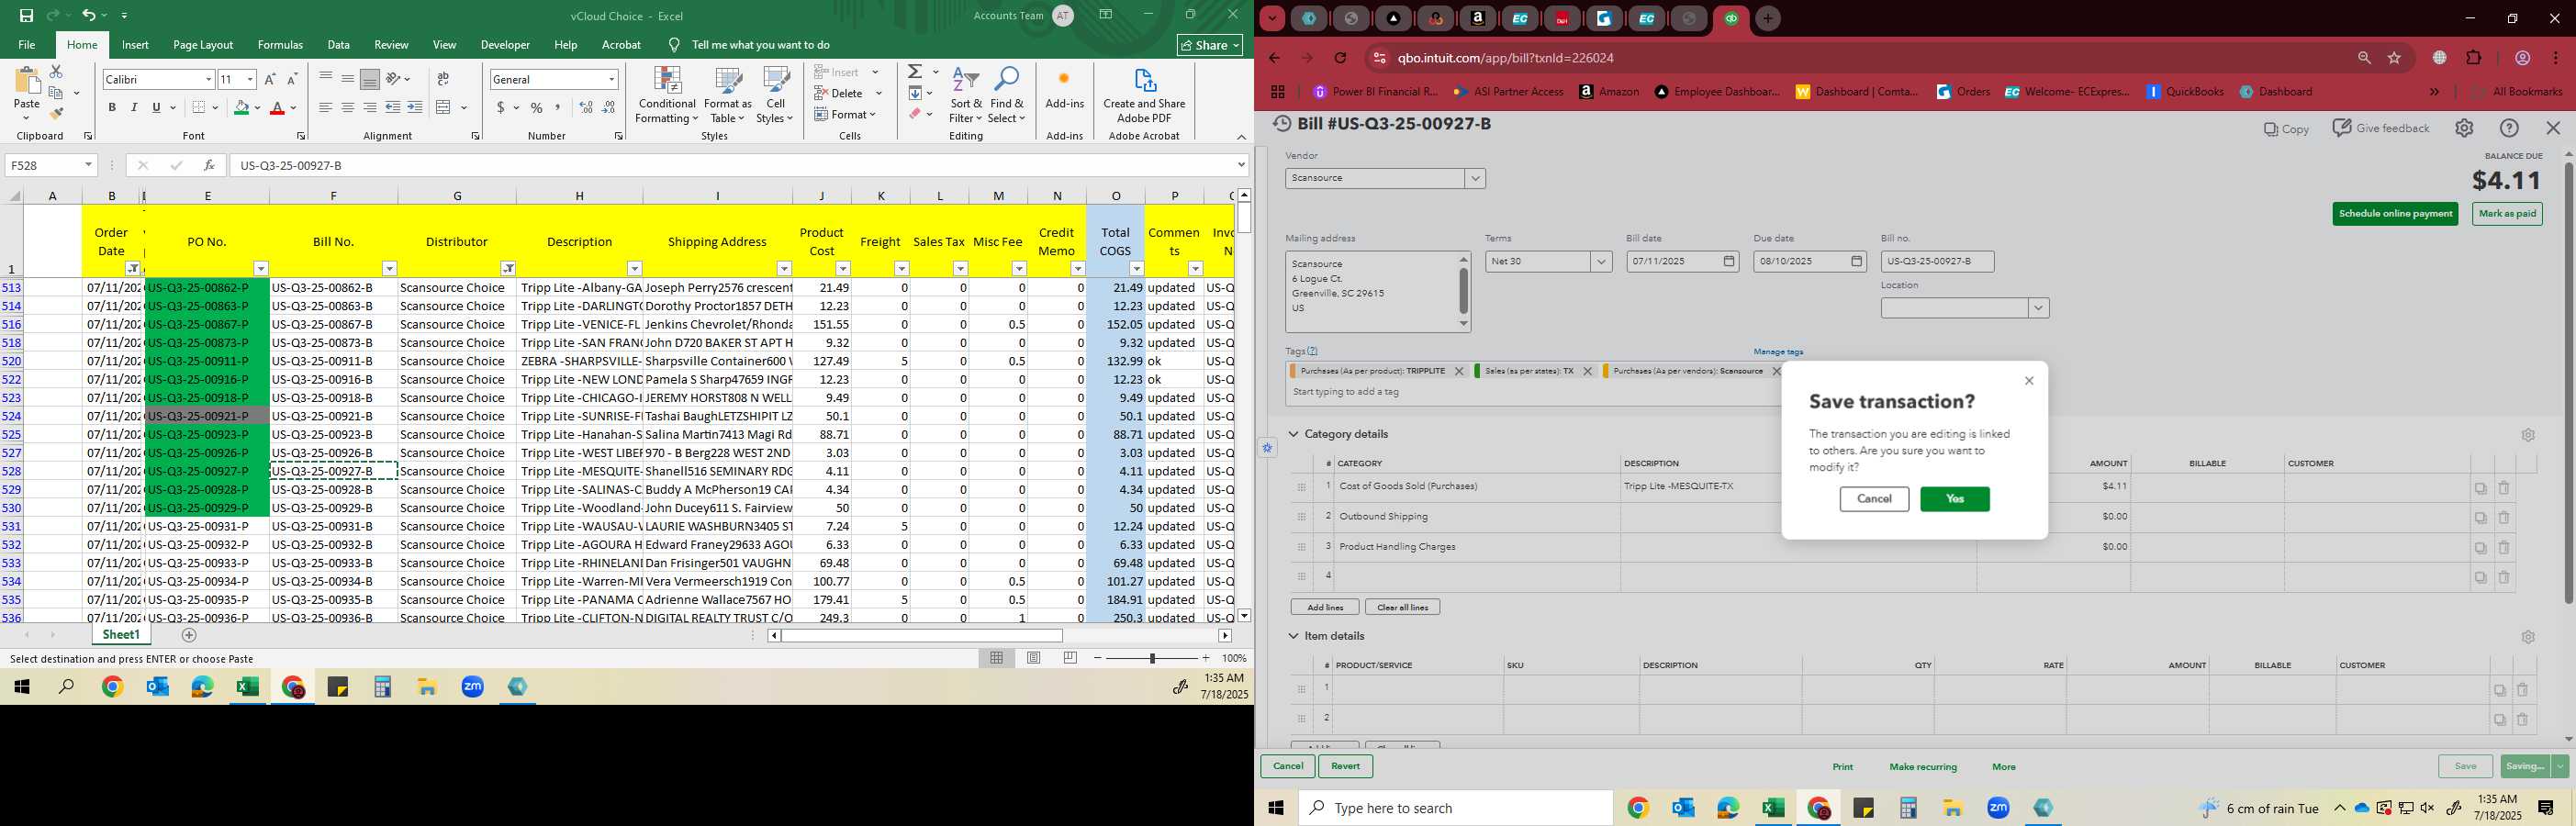Bookmark this page with the star icon

(x=2394, y=58)
